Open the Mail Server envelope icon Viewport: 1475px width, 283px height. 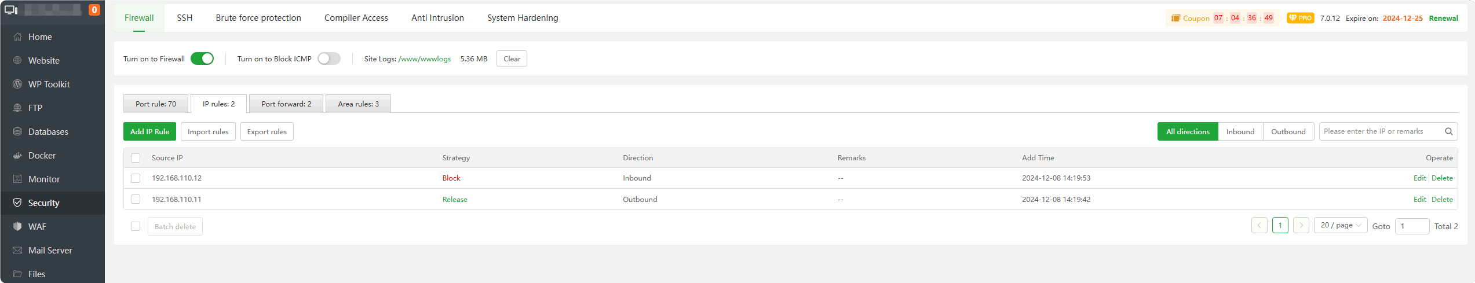pos(17,251)
